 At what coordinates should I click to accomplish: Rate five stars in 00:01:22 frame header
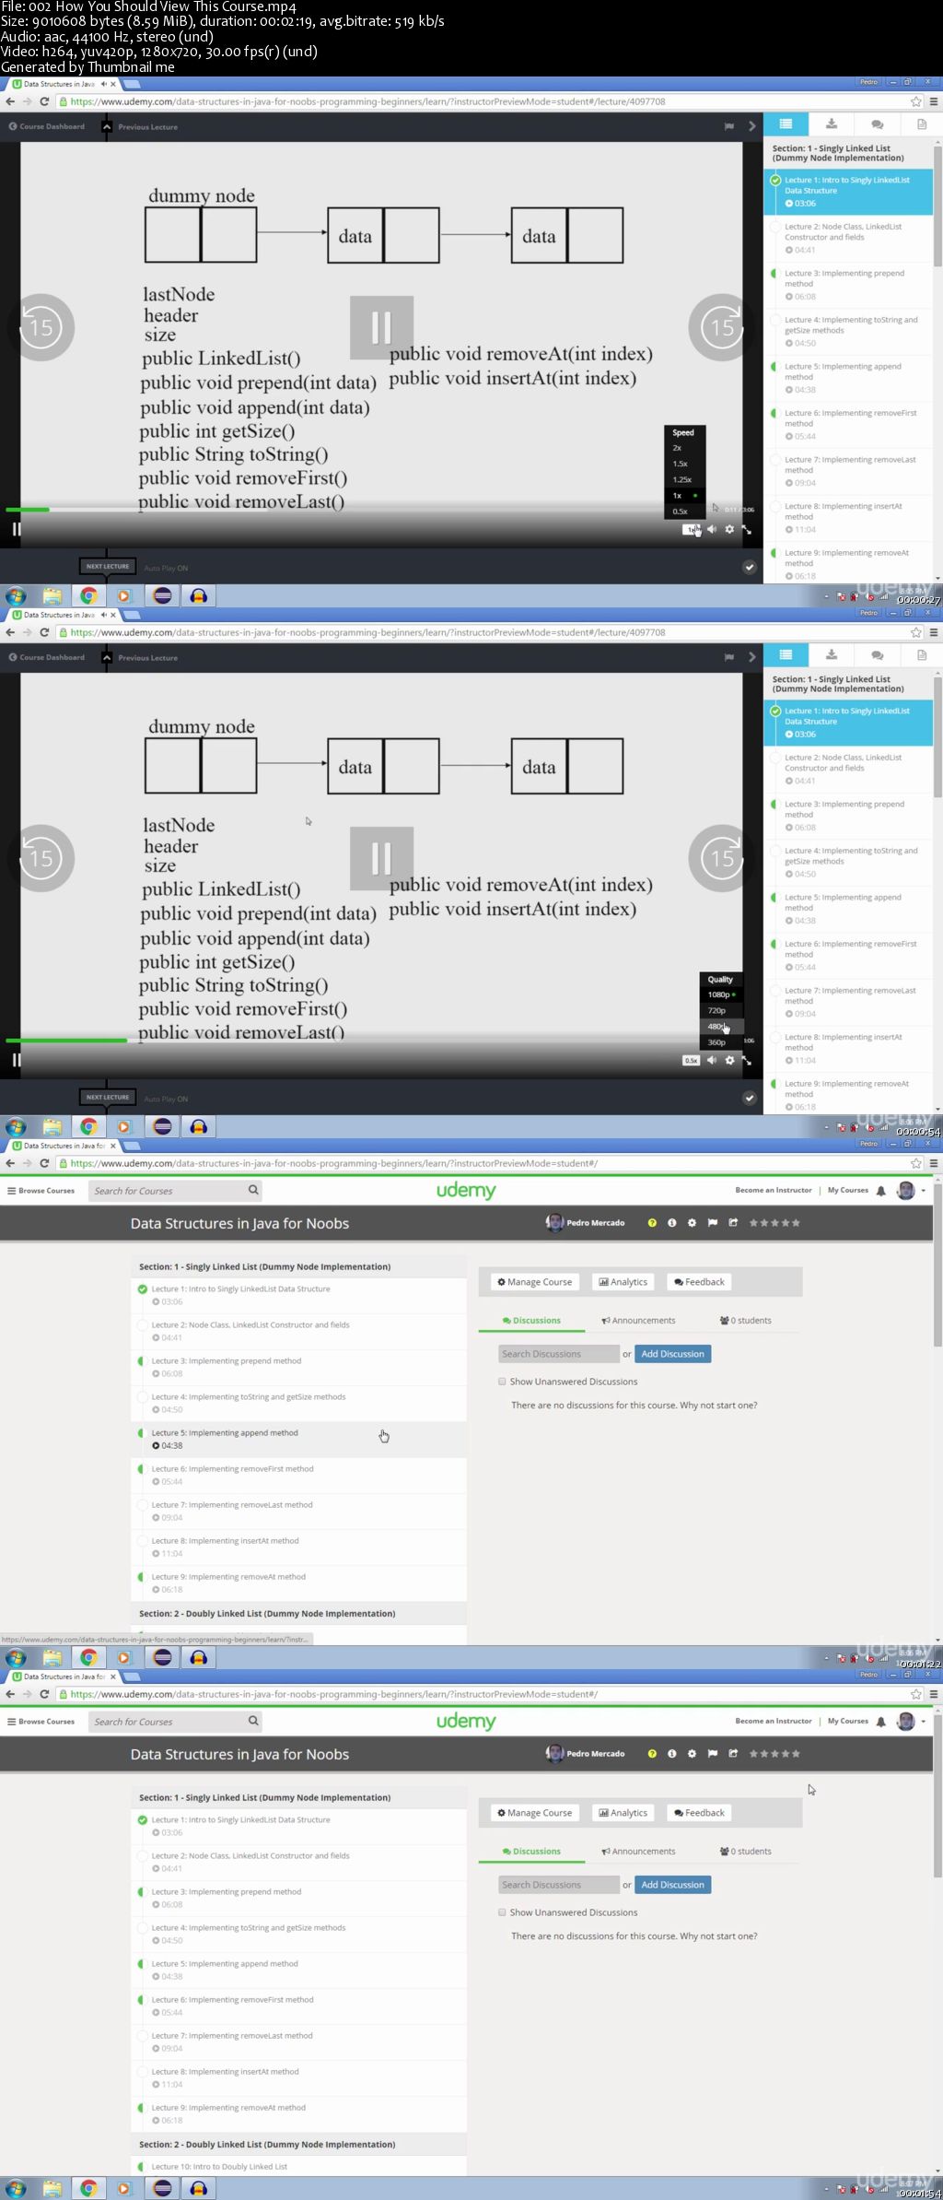click(x=796, y=1223)
